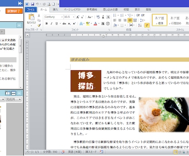Open the Text Effects dropdown arrow

[84, 24]
